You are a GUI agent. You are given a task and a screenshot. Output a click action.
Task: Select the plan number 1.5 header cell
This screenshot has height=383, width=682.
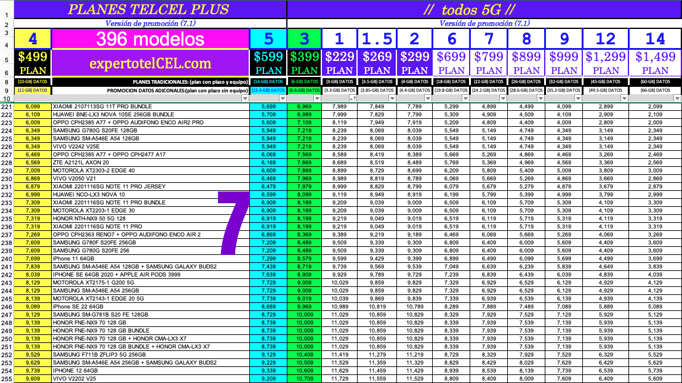[x=377, y=39]
